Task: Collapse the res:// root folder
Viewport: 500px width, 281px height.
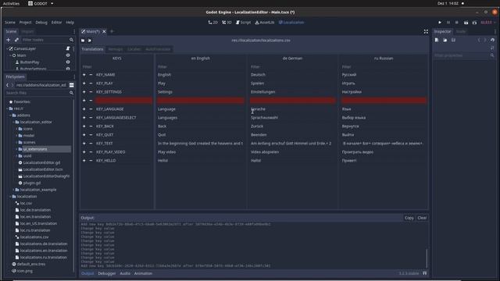Action: [x=8, y=108]
